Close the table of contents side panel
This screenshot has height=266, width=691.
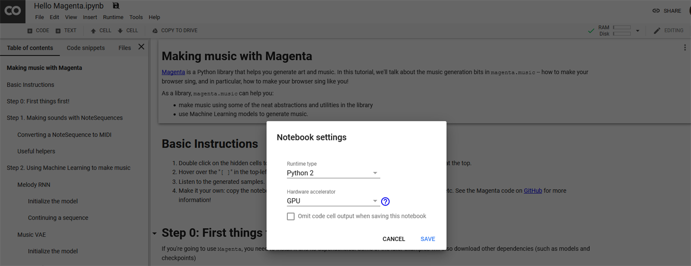141,47
